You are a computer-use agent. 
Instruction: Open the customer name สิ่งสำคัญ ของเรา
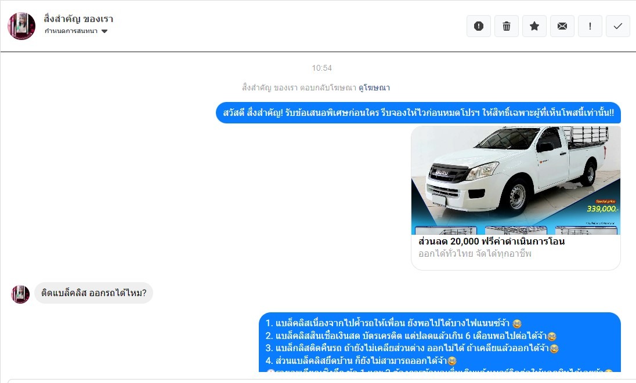[78, 19]
